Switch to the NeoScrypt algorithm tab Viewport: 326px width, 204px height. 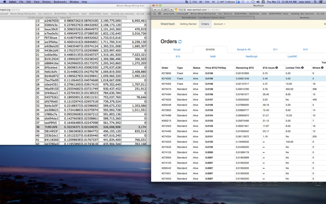(x=252, y=56)
